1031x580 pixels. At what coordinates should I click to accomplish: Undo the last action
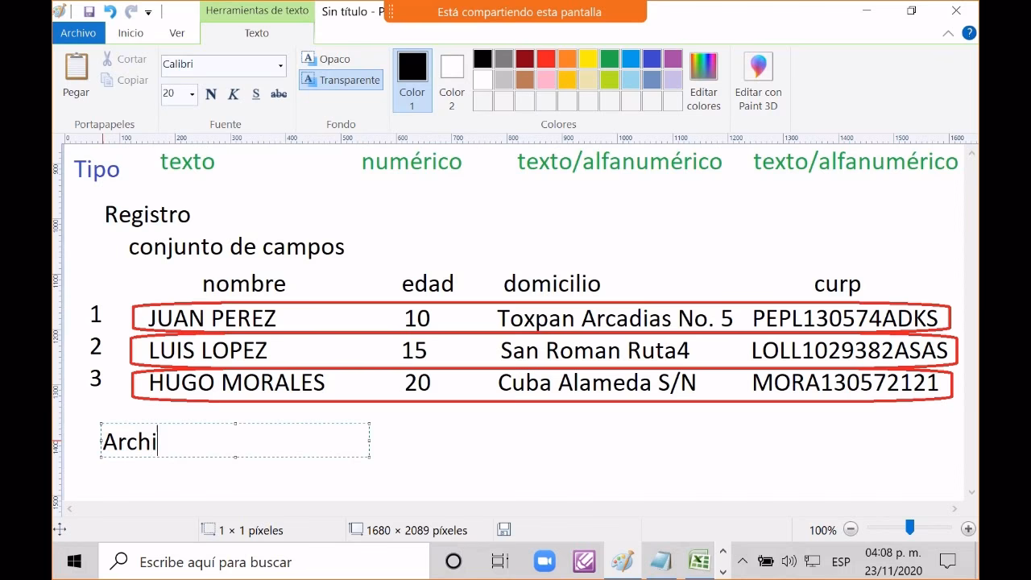pos(110,11)
